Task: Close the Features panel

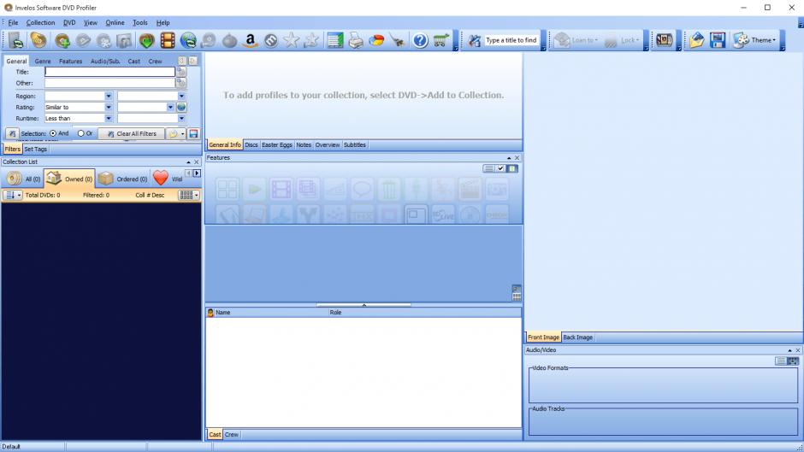Action: point(517,158)
